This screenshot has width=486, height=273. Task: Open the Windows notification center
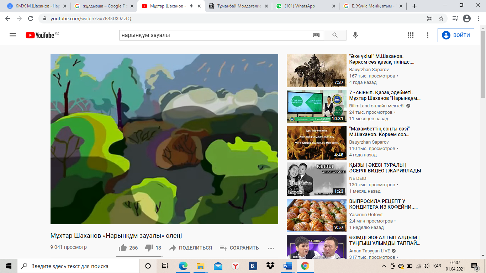tap(475, 266)
